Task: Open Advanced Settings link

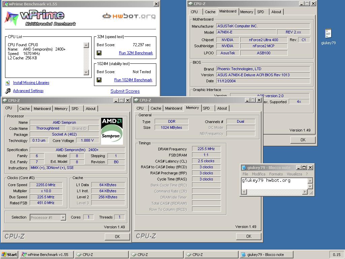Action: tap(28, 91)
